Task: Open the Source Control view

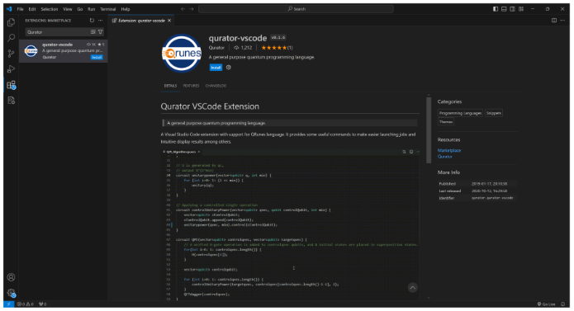Action: click(11, 54)
